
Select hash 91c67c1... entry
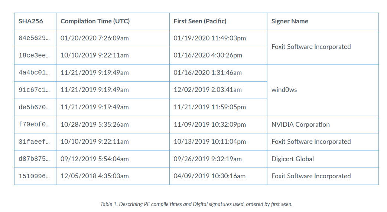[34, 90]
